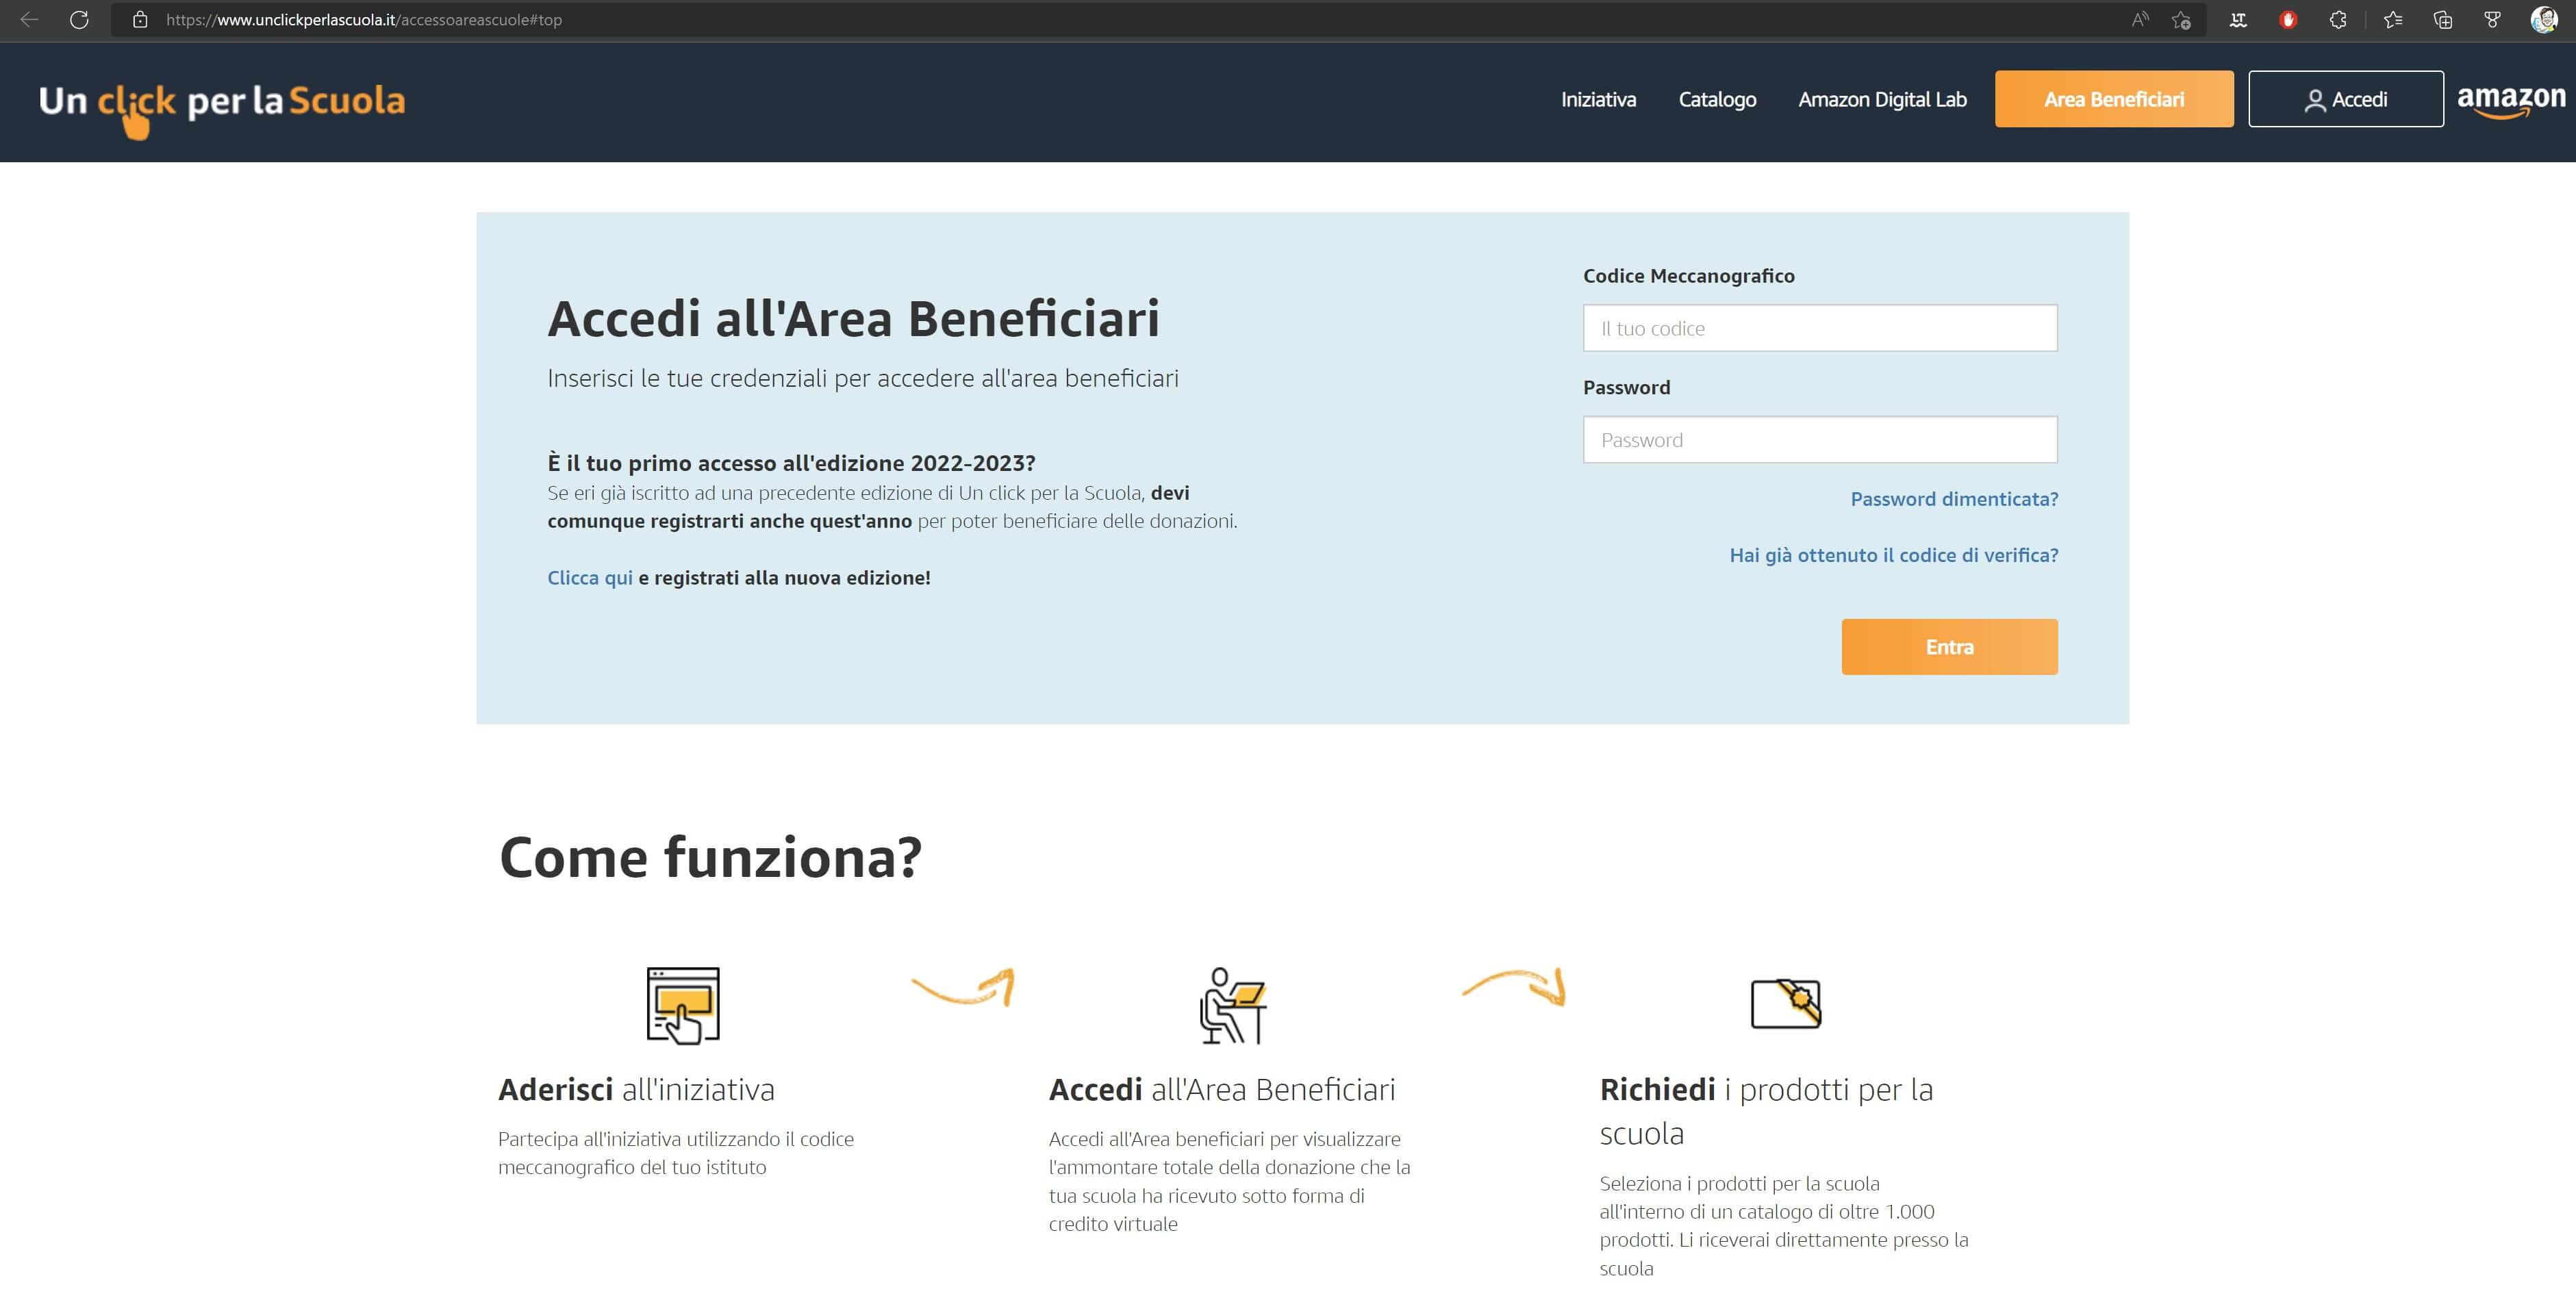The image size is (2576, 1300).
Task: Open the LanguageTool extension icon
Action: [2238, 19]
